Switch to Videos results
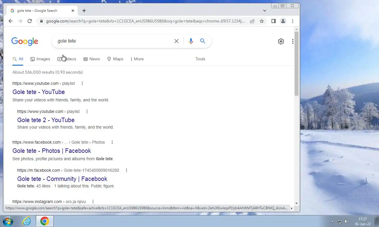 67,59
